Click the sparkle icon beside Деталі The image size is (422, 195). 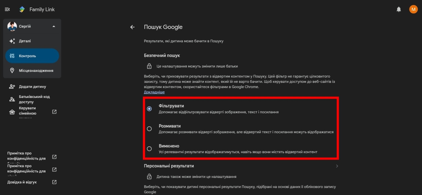tap(12, 41)
